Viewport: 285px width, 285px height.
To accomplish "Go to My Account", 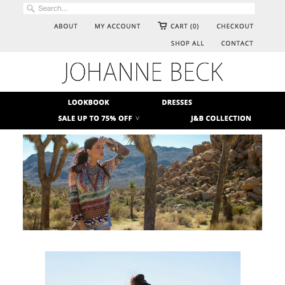I will coord(117,26).
